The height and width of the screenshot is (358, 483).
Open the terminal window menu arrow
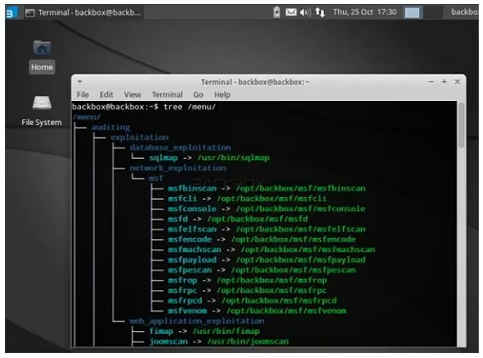80,82
